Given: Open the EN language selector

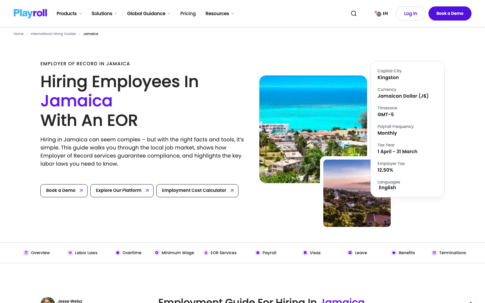Looking at the screenshot, I should [381, 13].
